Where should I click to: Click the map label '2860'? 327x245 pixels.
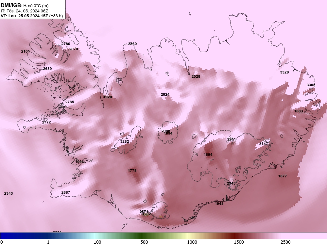coord(132,44)
